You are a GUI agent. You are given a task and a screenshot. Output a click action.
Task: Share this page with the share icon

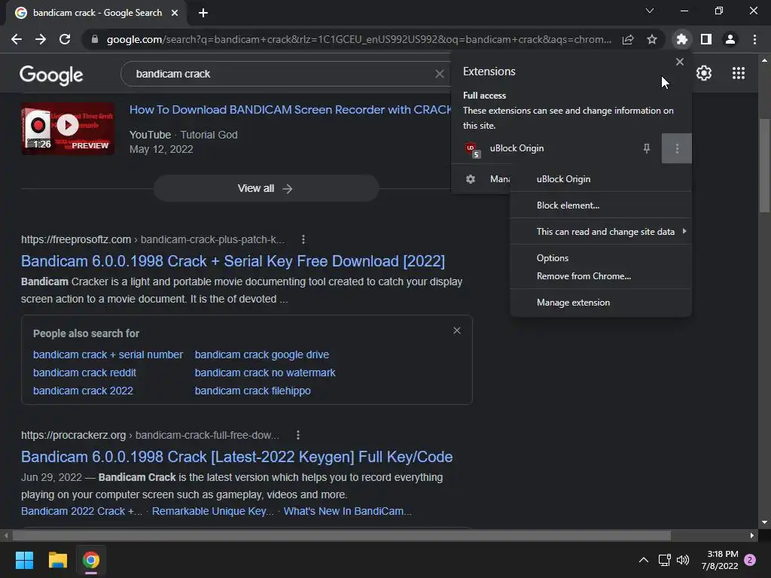pos(628,39)
